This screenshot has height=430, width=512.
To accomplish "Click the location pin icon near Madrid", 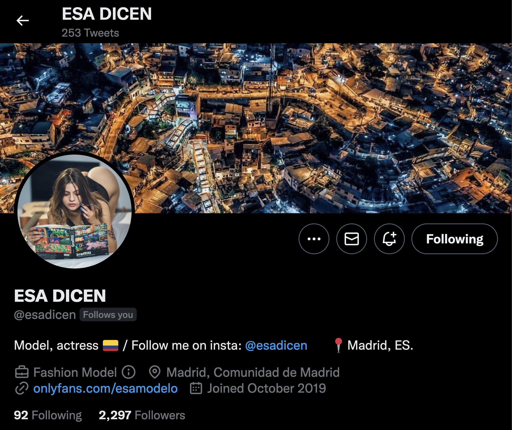I will pyautogui.click(x=155, y=372).
